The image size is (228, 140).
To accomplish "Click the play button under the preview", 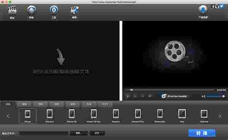I will [x=128, y=96].
